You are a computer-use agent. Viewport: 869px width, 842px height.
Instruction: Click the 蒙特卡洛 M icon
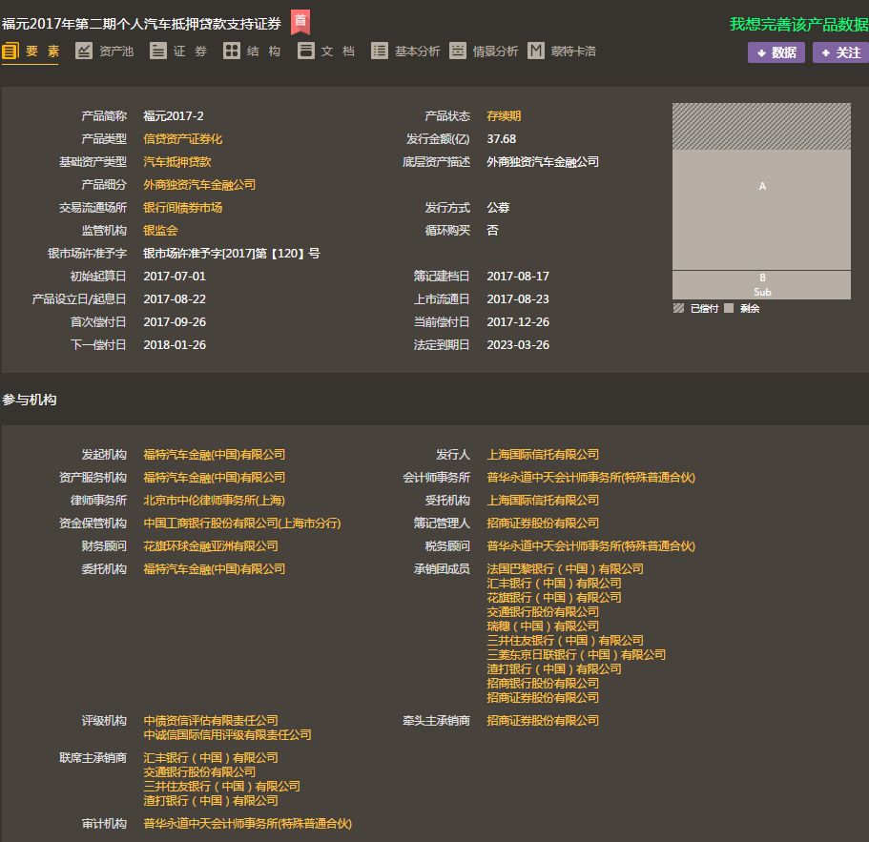536,51
